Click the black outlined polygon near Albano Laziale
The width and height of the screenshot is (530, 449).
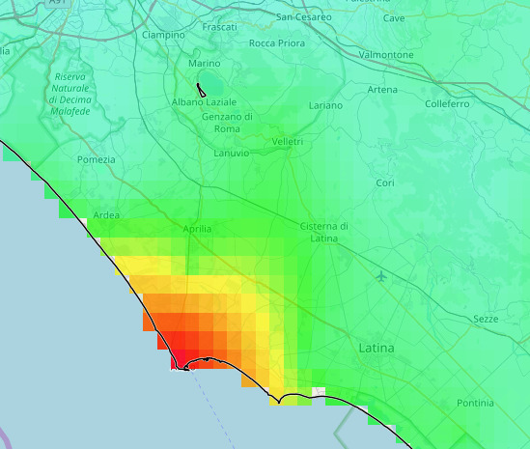201,90
